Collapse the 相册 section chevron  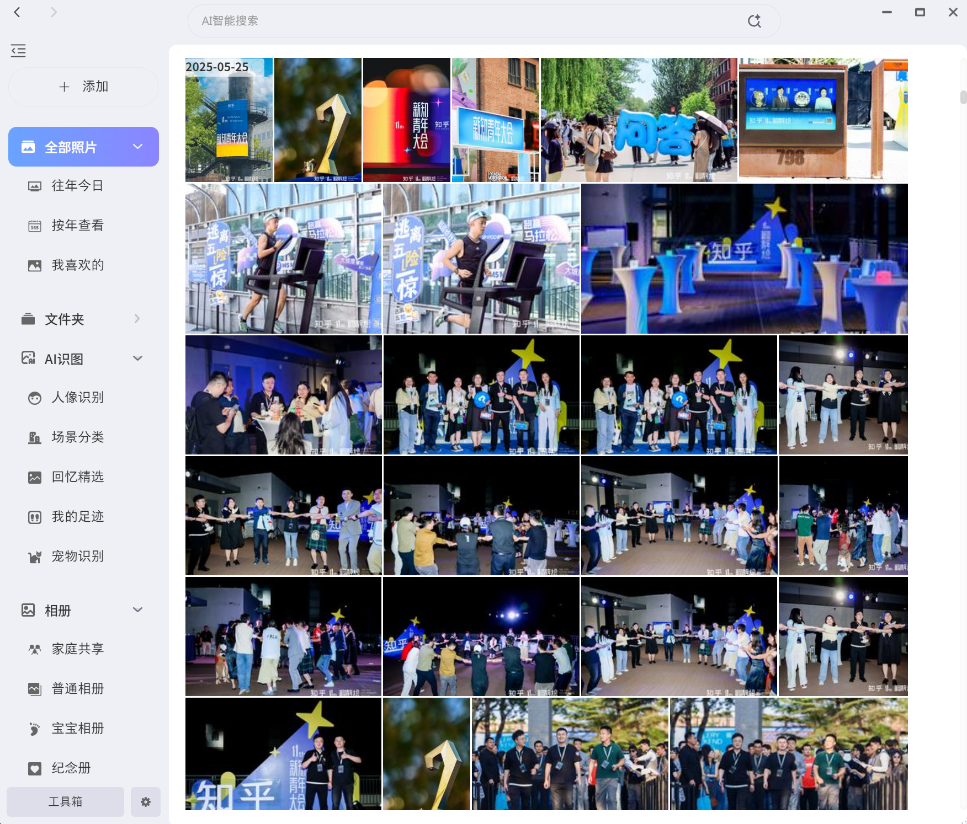[138, 610]
